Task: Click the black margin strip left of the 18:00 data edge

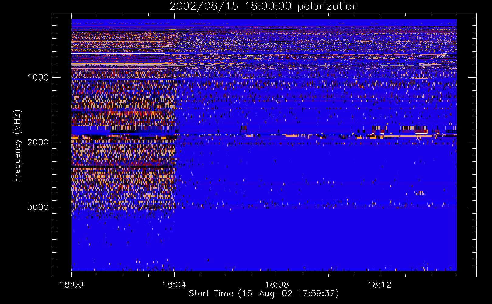Action: tap(62, 145)
